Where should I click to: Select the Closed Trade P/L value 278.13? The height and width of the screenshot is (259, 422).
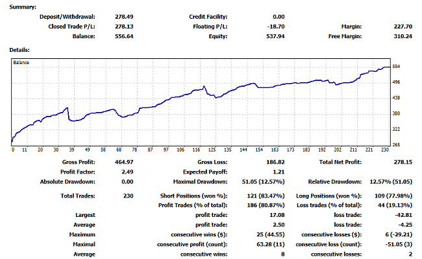tap(124, 27)
